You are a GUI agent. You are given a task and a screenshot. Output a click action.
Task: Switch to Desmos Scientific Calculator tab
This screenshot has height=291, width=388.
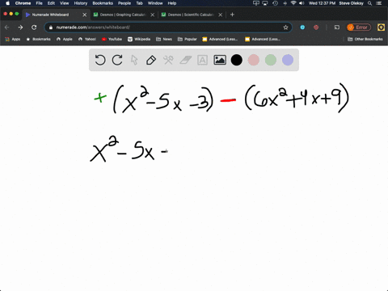coord(191,15)
